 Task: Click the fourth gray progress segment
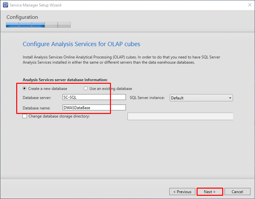click(51, 25)
